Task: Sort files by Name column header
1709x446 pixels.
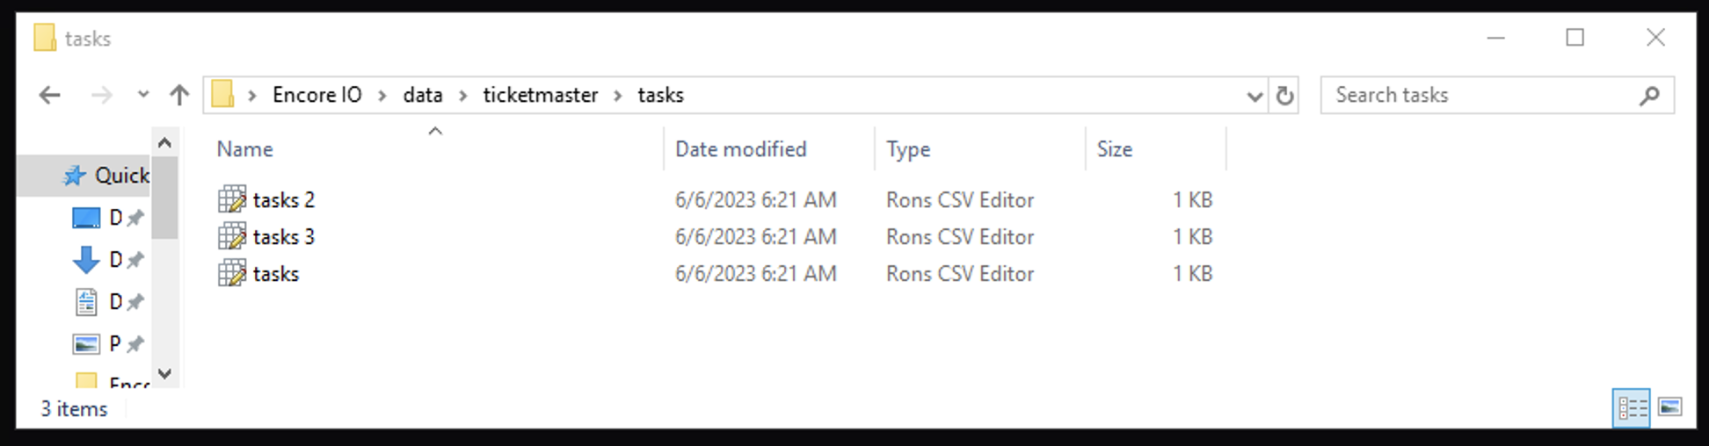Action: click(x=245, y=149)
